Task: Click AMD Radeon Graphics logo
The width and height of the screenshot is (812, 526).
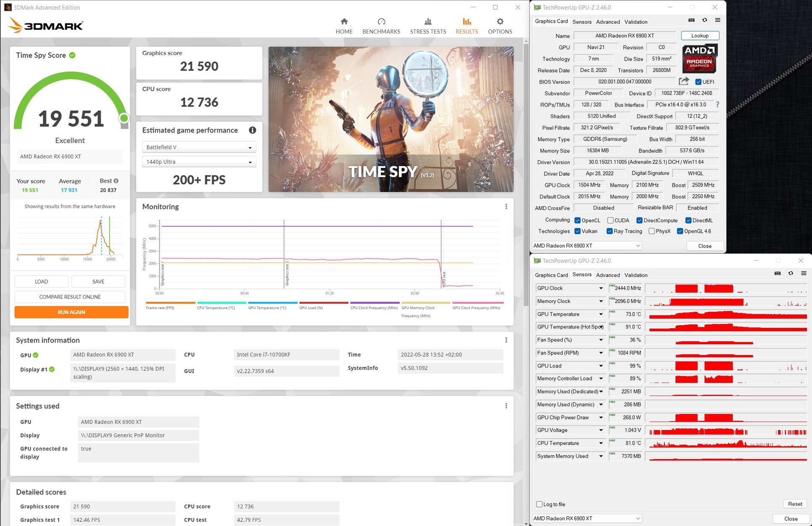Action: (699, 58)
